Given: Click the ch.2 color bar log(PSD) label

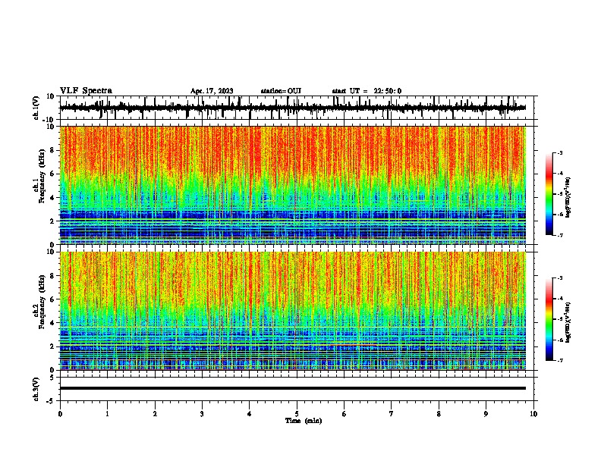Looking at the screenshot, I should click(x=568, y=323).
